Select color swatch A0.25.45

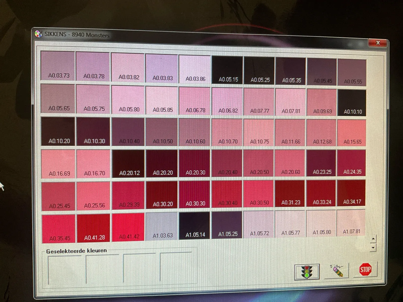coord(59,196)
